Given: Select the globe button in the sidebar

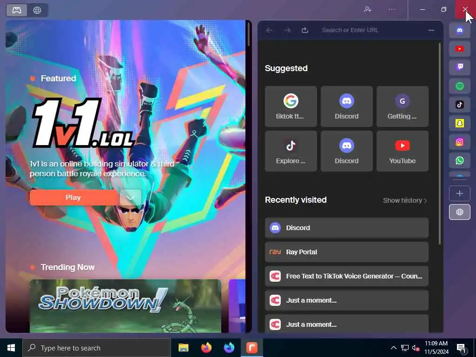Looking at the screenshot, I should [x=460, y=212].
